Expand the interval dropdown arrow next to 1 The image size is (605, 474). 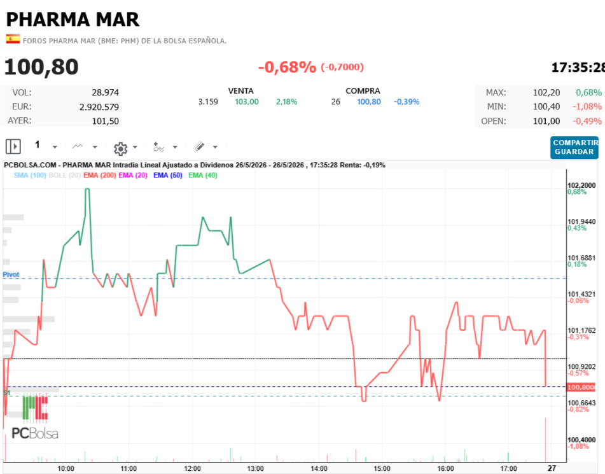point(55,147)
